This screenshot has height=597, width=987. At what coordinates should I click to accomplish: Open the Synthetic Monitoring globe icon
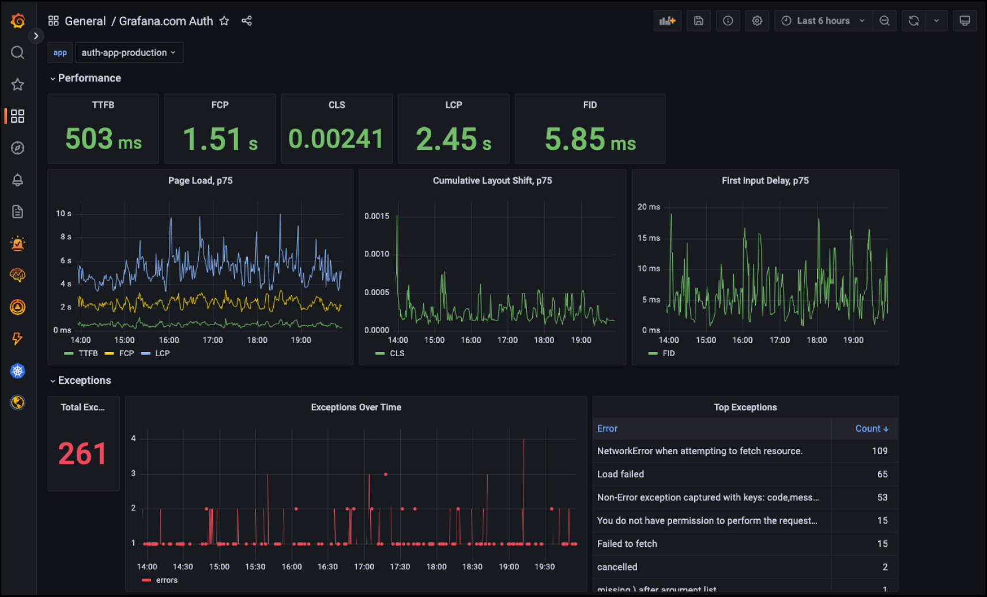pos(17,402)
